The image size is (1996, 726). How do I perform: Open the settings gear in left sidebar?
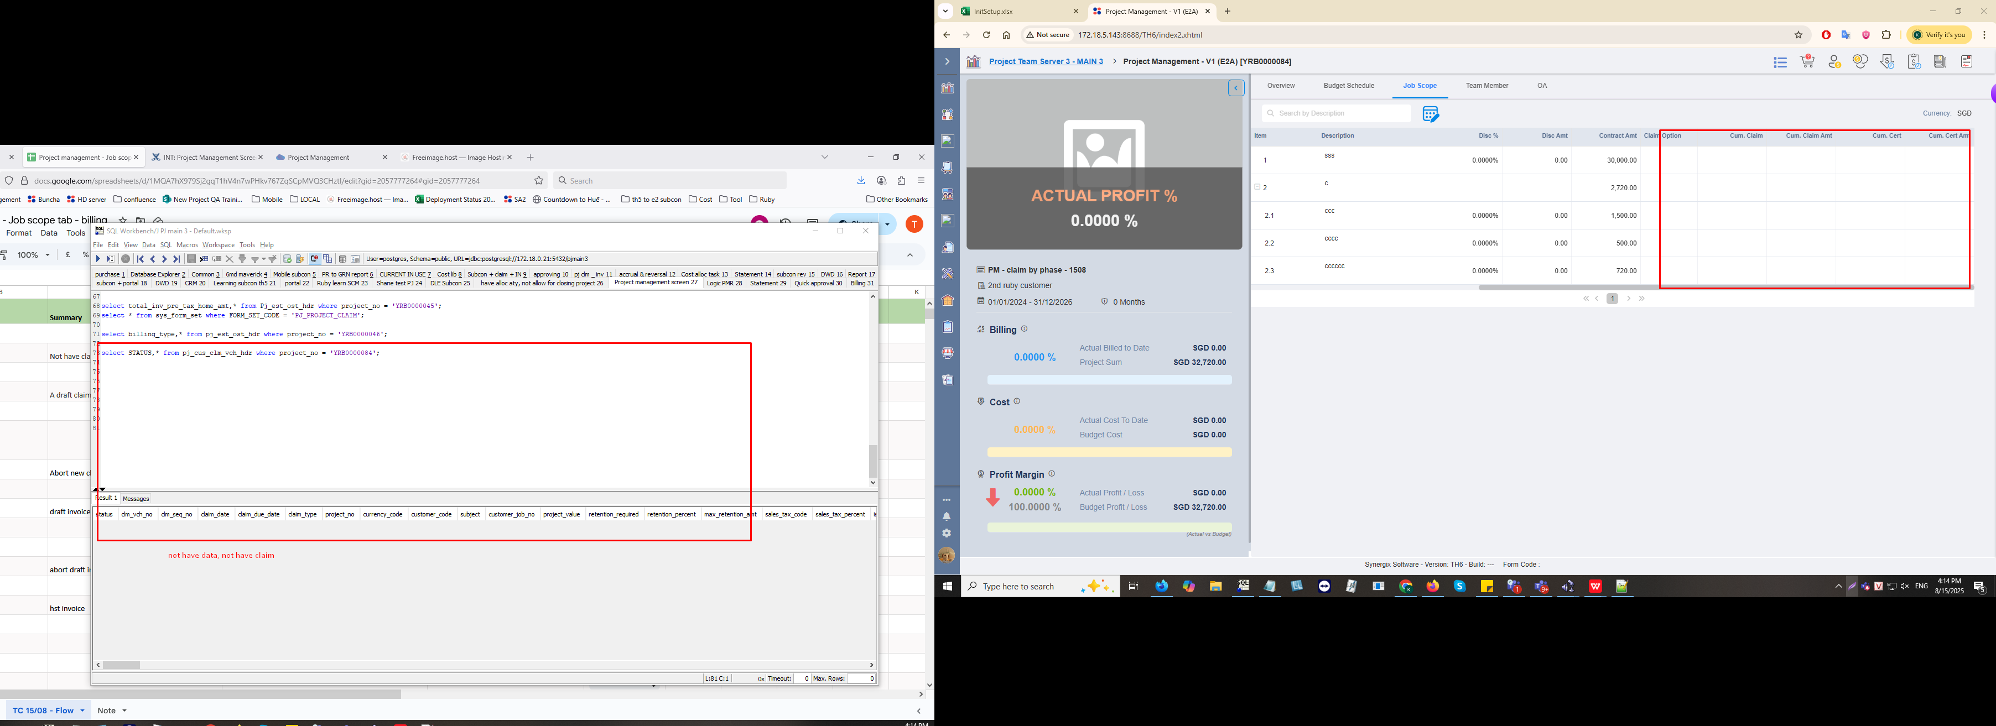(x=946, y=533)
